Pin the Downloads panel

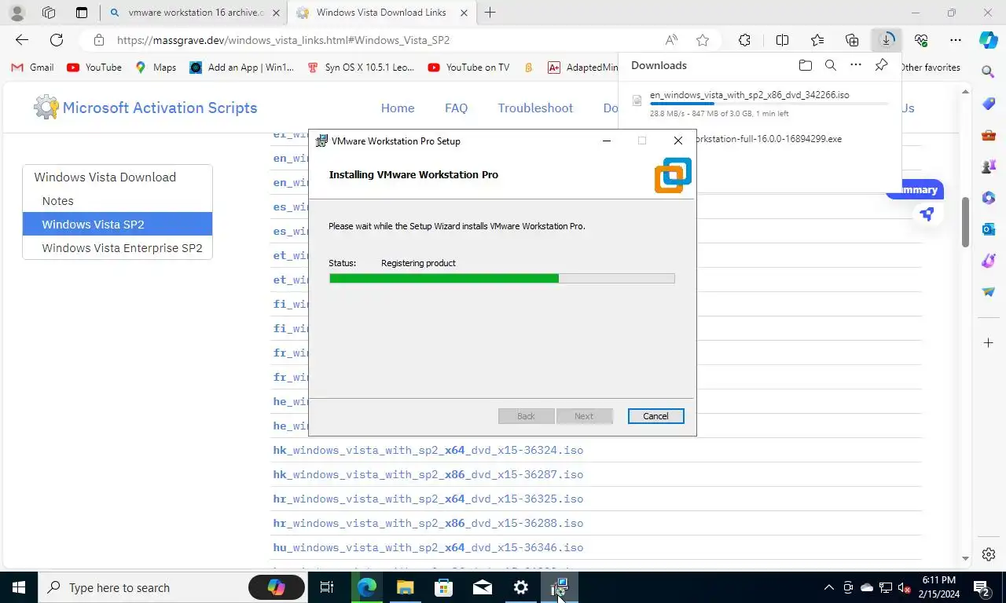tap(882, 65)
